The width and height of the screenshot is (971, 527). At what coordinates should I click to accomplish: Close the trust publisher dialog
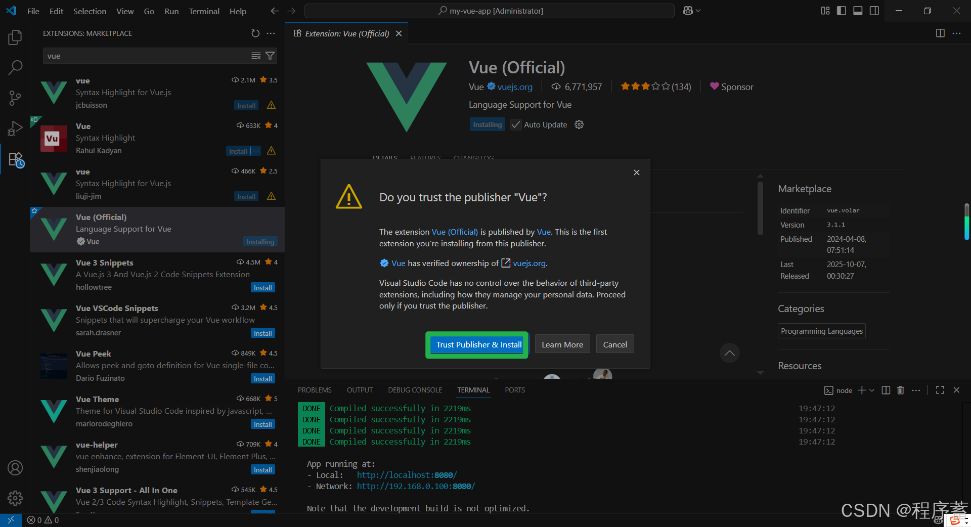coord(637,172)
